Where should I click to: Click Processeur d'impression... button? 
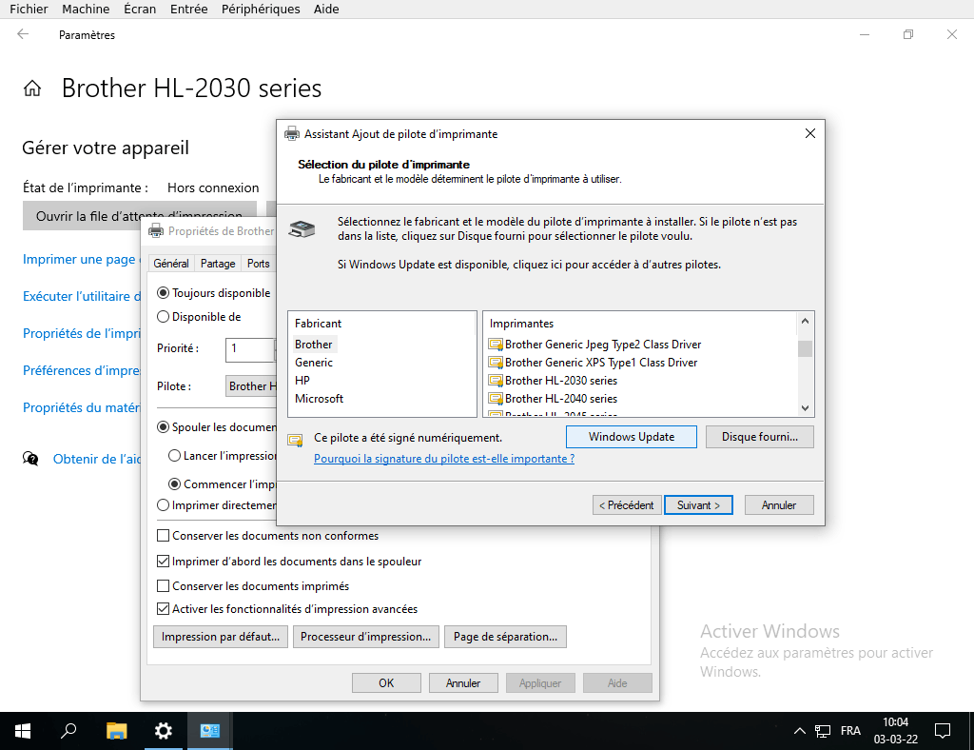pos(366,637)
